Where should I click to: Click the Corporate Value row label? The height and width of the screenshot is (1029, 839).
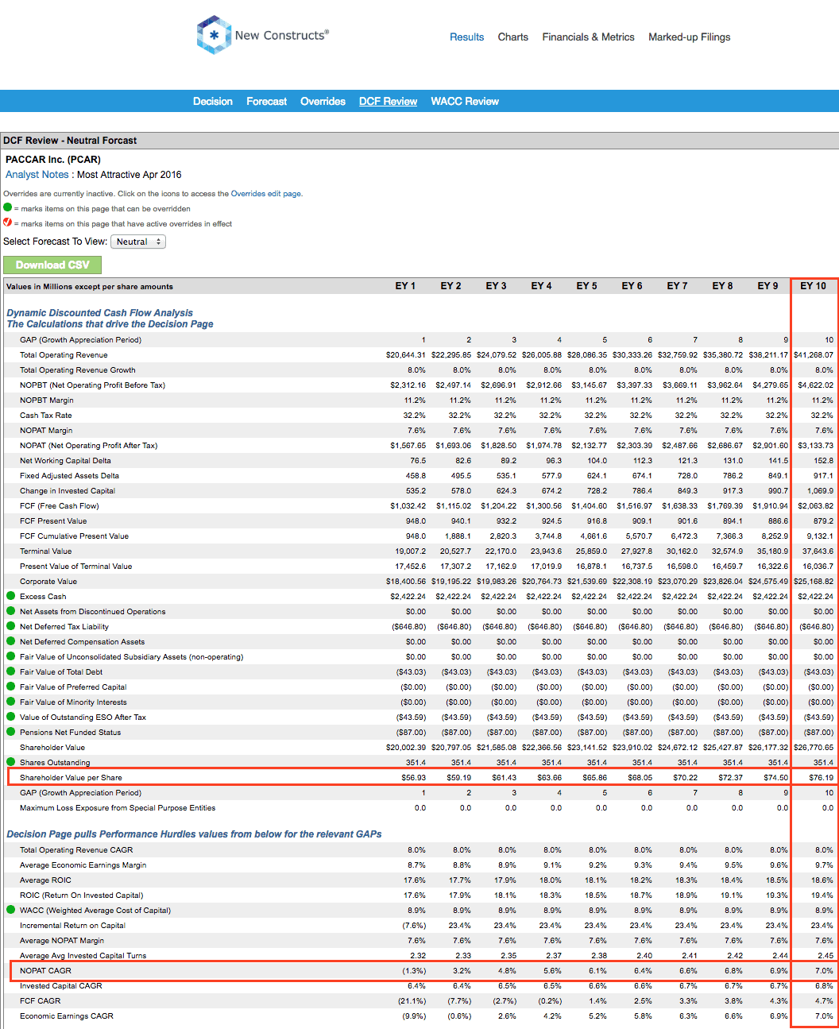click(48, 582)
